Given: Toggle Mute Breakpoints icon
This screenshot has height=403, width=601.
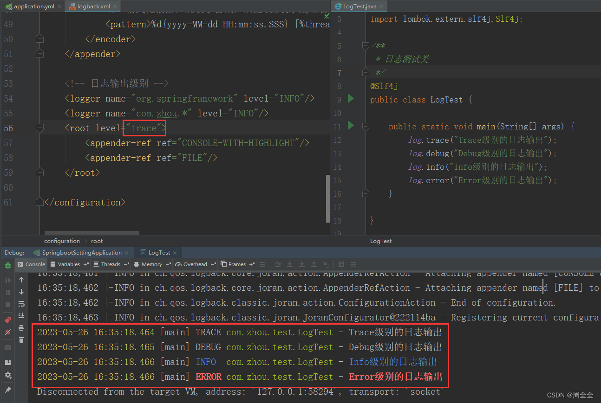Looking at the screenshot, I should [8, 332].
